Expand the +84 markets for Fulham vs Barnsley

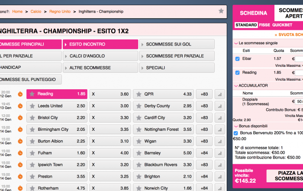coord(204,153)
